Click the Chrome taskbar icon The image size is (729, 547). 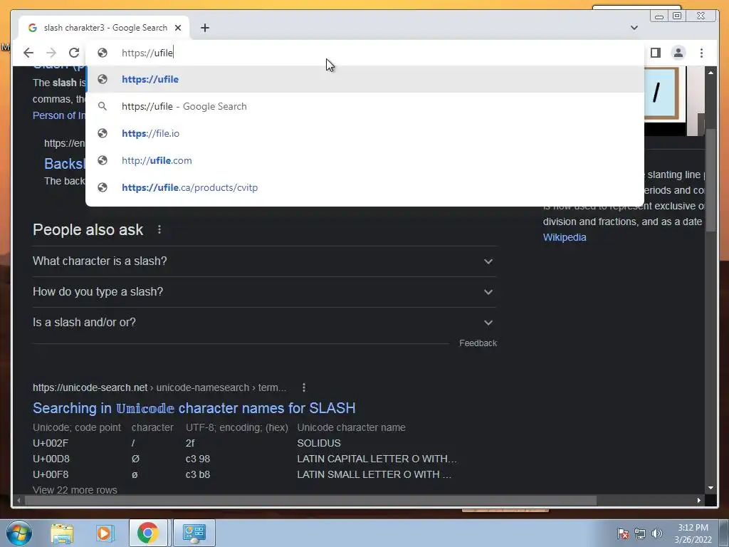click(x=148, y=533)
